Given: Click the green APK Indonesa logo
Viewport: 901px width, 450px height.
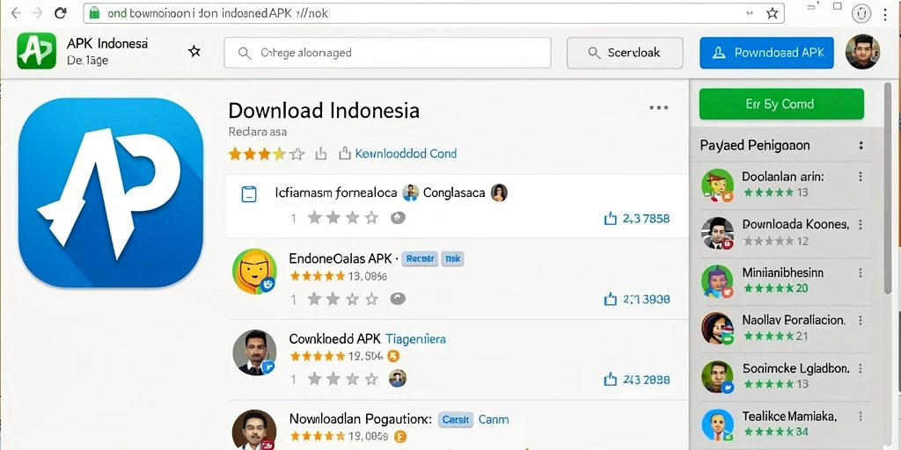Looking at the screenshot, I should click(37, 51).
